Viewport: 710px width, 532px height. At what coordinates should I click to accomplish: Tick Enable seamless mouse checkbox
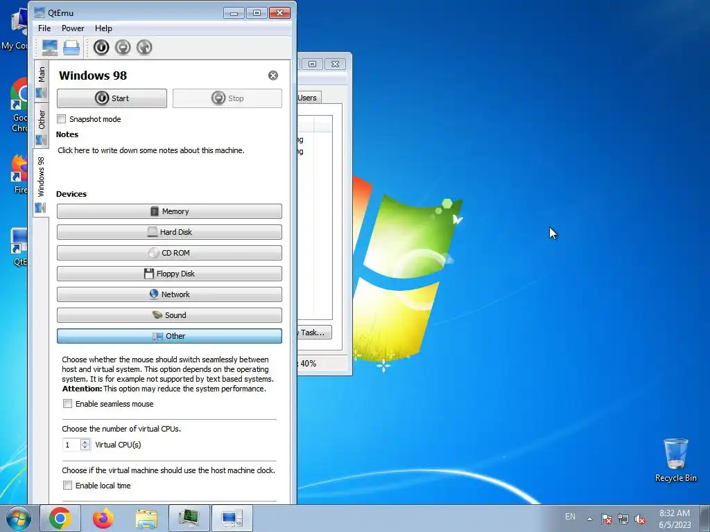pyautogui.click(x=67, y=404)
